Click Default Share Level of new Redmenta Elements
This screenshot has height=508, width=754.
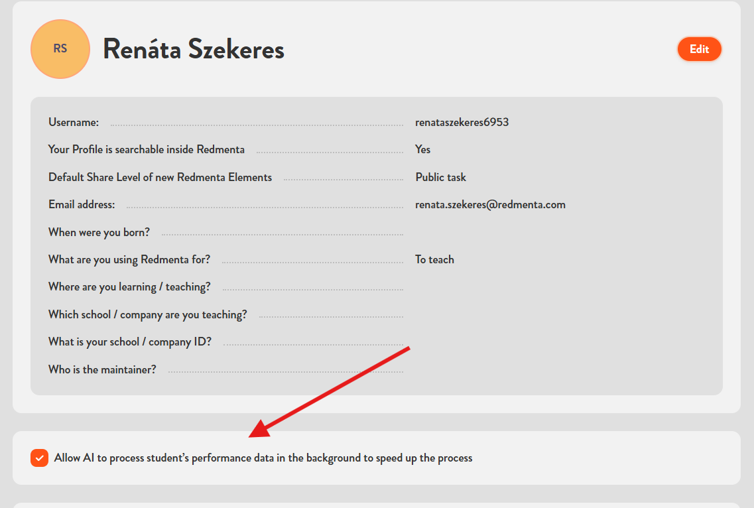coord(160,177)
